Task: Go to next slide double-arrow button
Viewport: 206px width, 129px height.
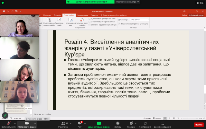Action: pyautogui.click(x=205, y=108)
